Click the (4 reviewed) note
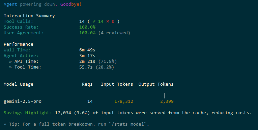Image resolution: width=258 pixels, height=130 pixels. (x=114, y=33)
